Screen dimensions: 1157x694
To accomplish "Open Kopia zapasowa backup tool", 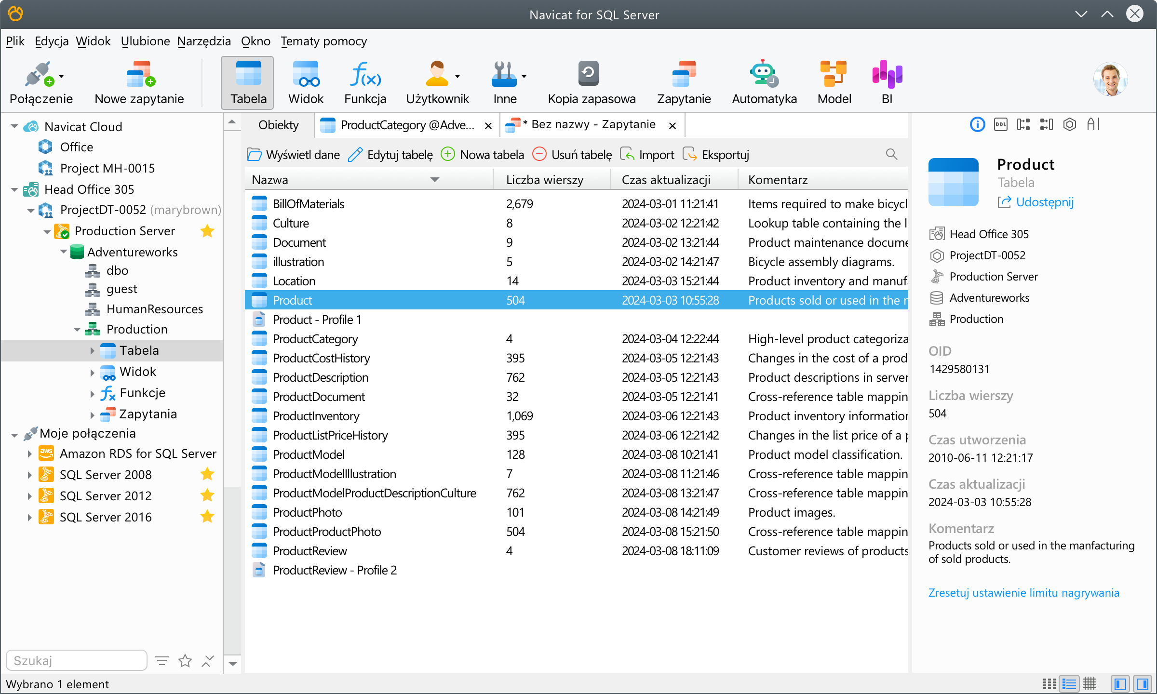I will 592,82.
